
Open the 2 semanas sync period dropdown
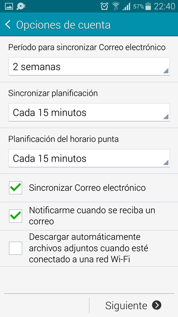pyautogui.click(x=89, y=66)
